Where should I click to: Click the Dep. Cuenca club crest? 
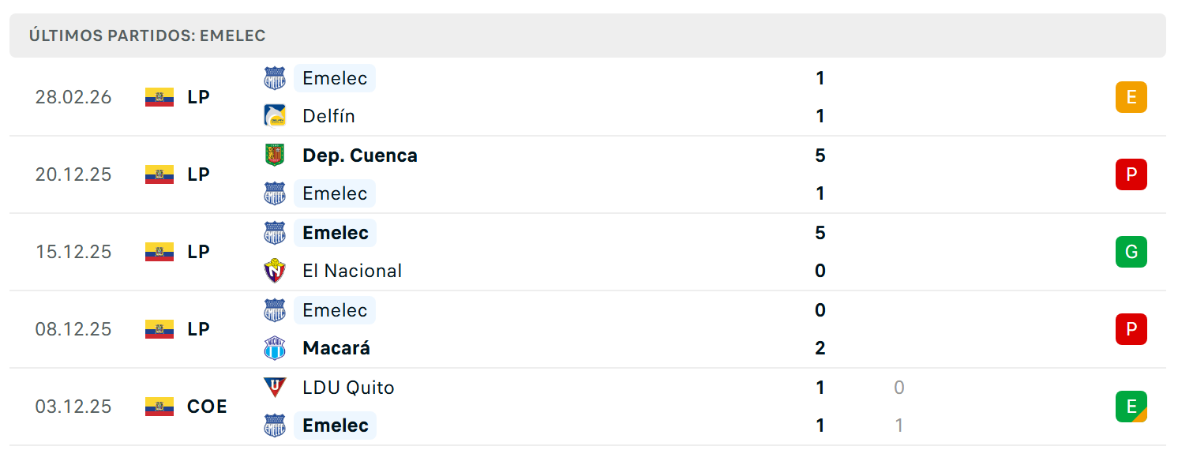coord(274,155)
